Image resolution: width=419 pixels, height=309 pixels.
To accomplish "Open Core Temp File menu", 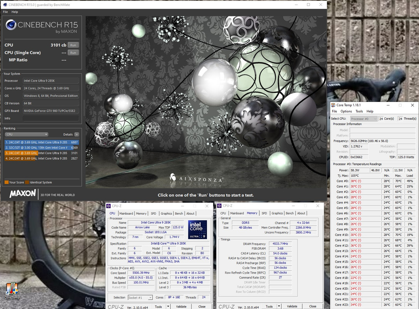I will point(334,111).
